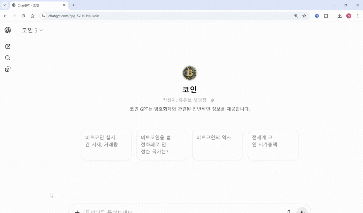363x213 pixels.
Task: Bookmark the page with the star toggle
Action: pos(304,16)
